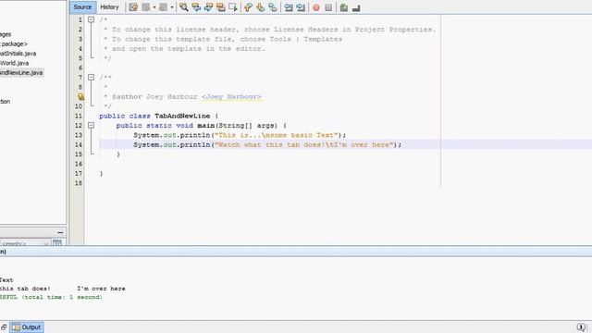This screenshot has height=333, width=592.
Task: Jump to Previous Bookmark icon
Action: click(x=248, y=7)
